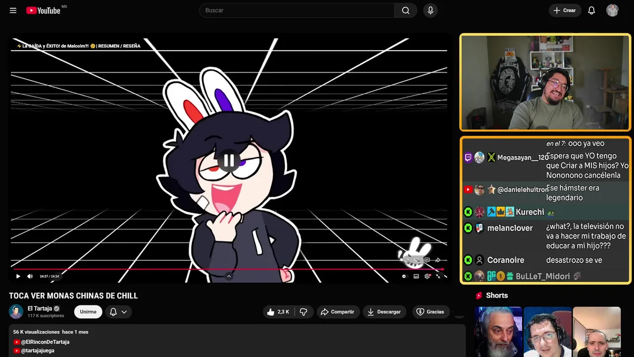Click chat username Kurechi

(530, 212)
